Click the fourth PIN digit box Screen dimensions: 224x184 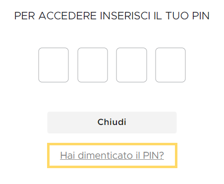[170, 65]
